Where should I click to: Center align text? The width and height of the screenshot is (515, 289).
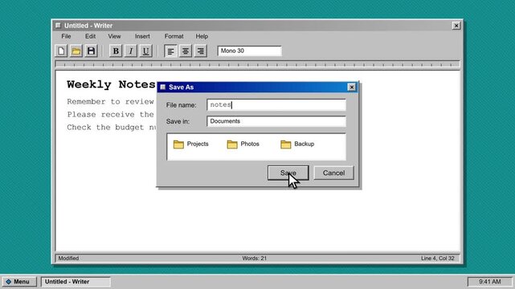[186, 51]
